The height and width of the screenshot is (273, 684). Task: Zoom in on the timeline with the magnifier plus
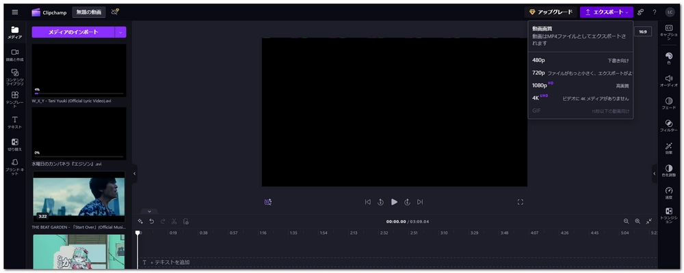coord(637,221)
